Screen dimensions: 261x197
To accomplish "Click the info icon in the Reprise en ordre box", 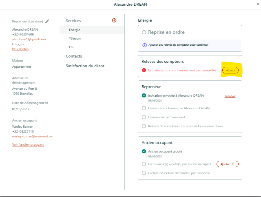I will point(144,45).
